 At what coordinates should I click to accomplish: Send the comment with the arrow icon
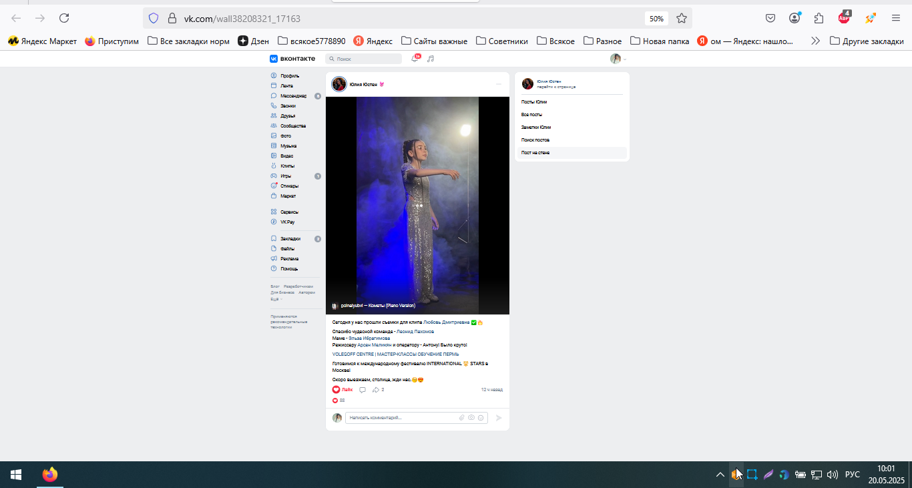[499, 418]
